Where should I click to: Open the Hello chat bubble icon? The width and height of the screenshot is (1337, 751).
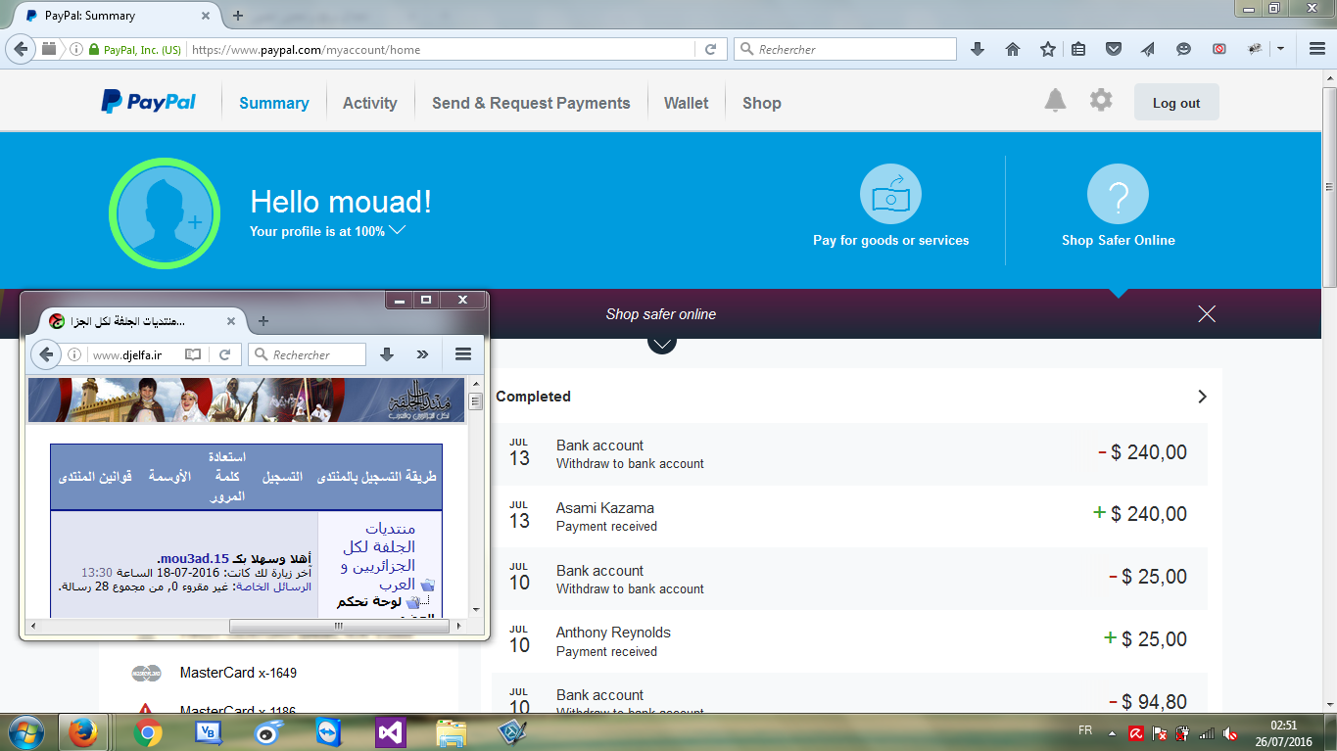1183,49
